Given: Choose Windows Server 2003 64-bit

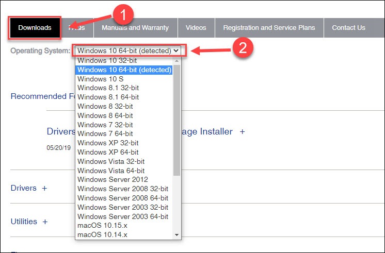Looking at the screenshot, I should pyautogui.click(x=124, y=217).
